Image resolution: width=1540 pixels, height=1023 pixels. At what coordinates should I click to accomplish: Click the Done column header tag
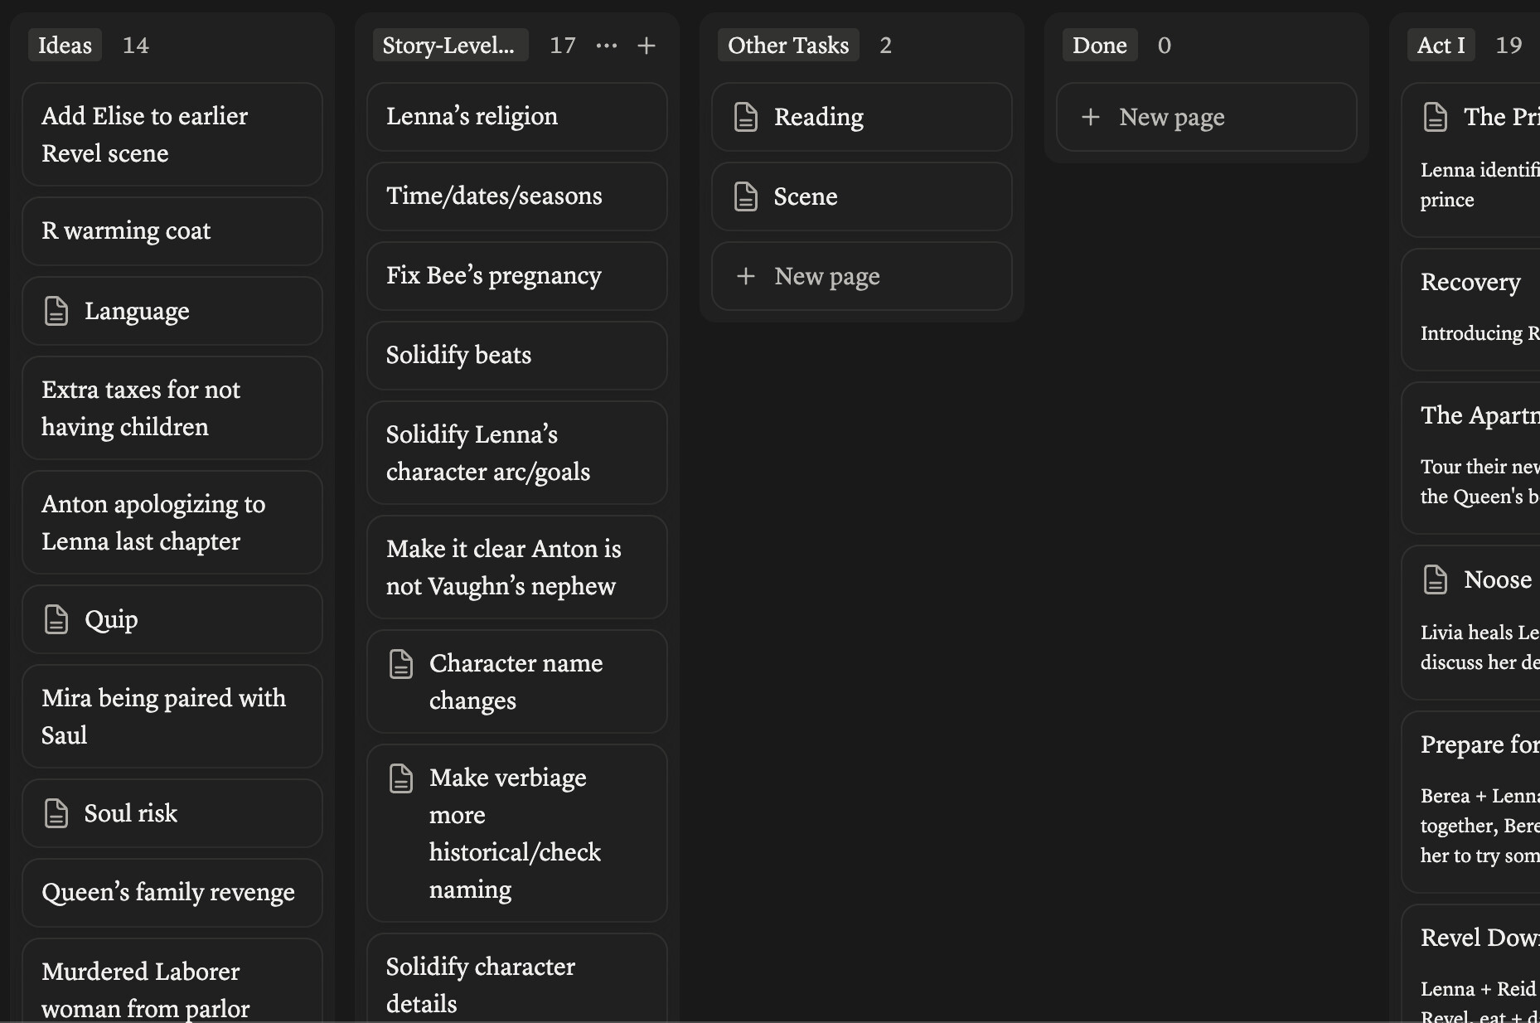point(1099,46)
